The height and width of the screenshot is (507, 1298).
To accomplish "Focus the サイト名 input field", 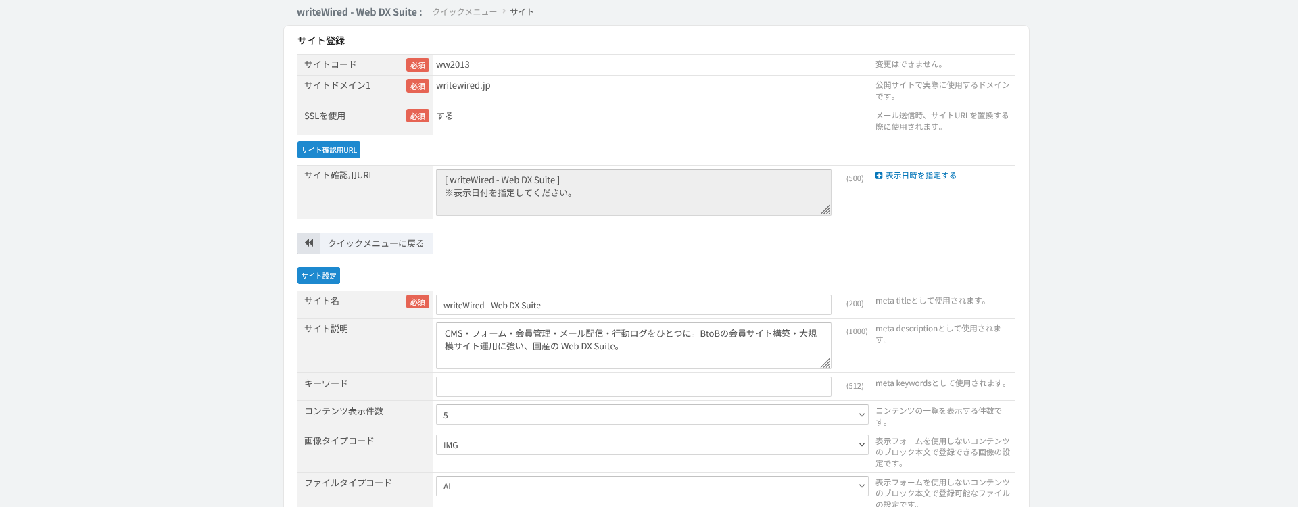I will pos(633,305).
